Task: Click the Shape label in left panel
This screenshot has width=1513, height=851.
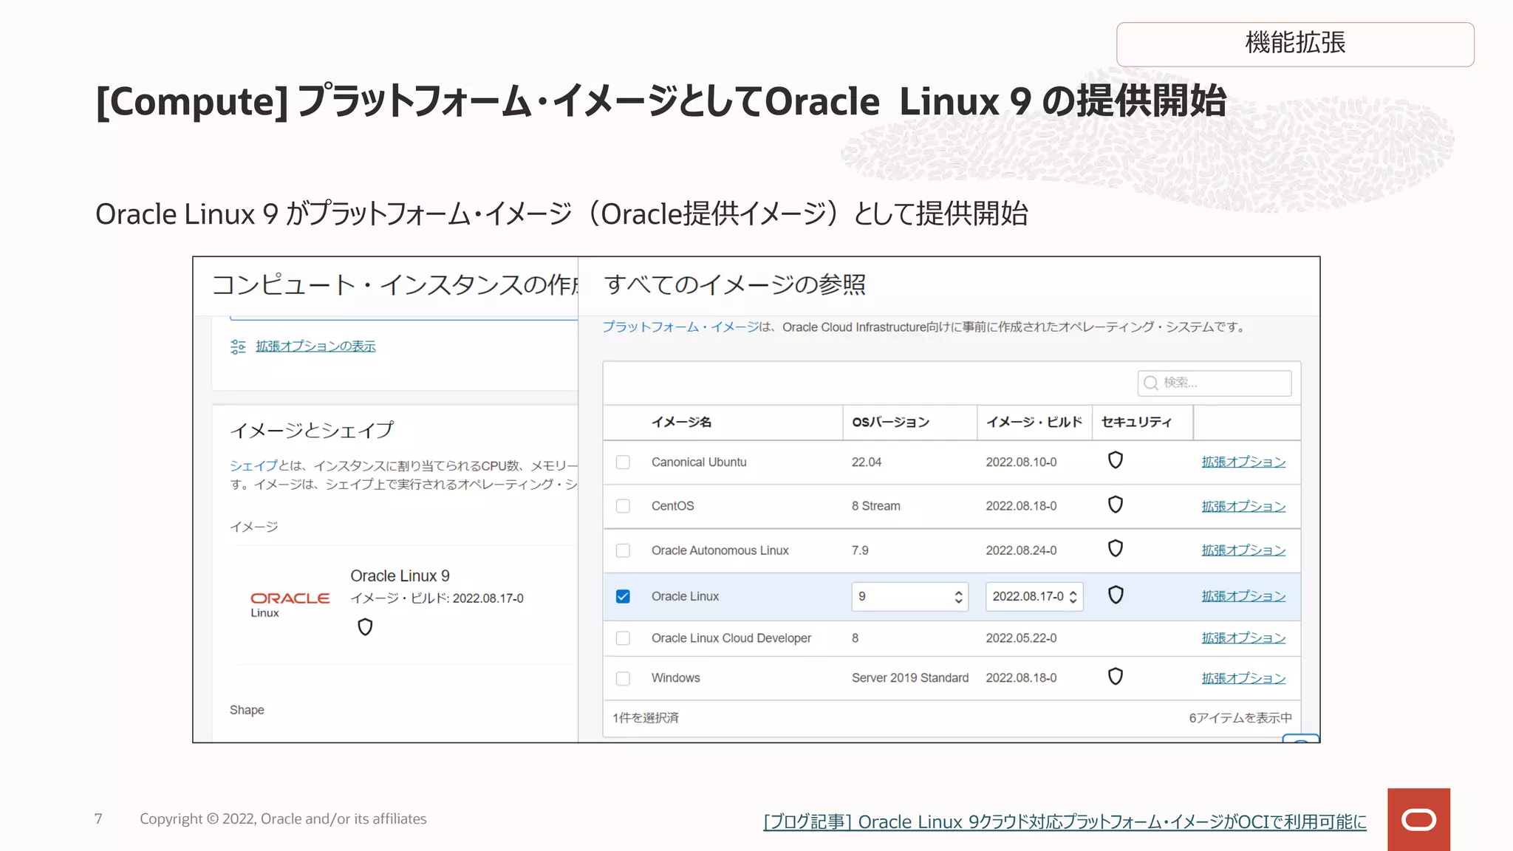Action: (x=247, y=710)
